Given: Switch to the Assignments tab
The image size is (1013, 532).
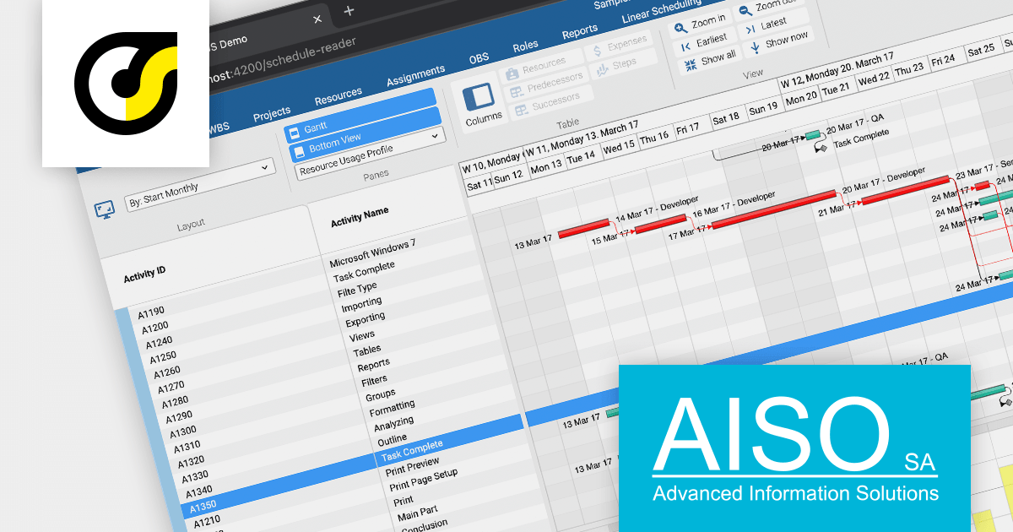Looking at the screenshot, I should point(415,76).
